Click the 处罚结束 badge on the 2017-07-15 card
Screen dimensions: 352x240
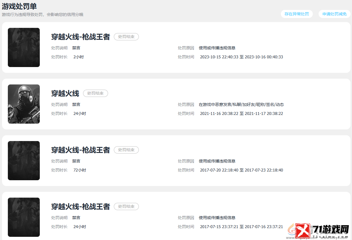click(x=126, y=207)
